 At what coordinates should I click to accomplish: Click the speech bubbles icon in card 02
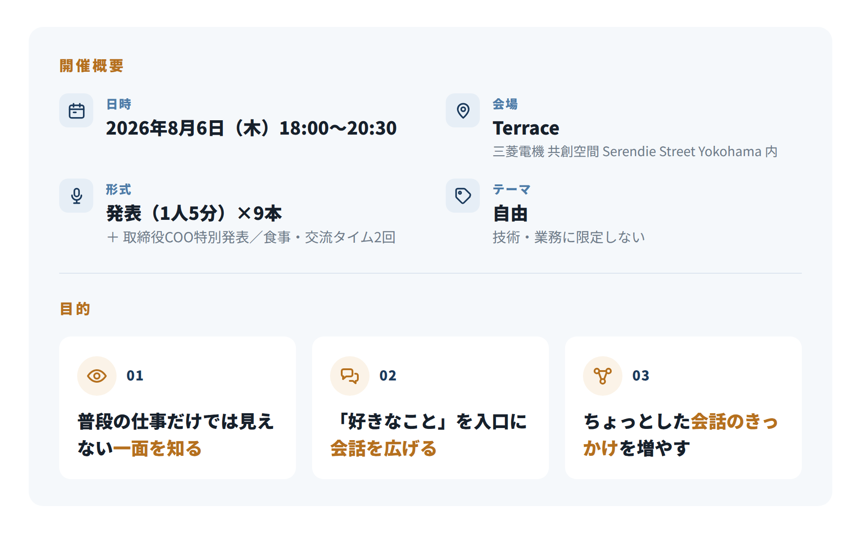(350, 376)
